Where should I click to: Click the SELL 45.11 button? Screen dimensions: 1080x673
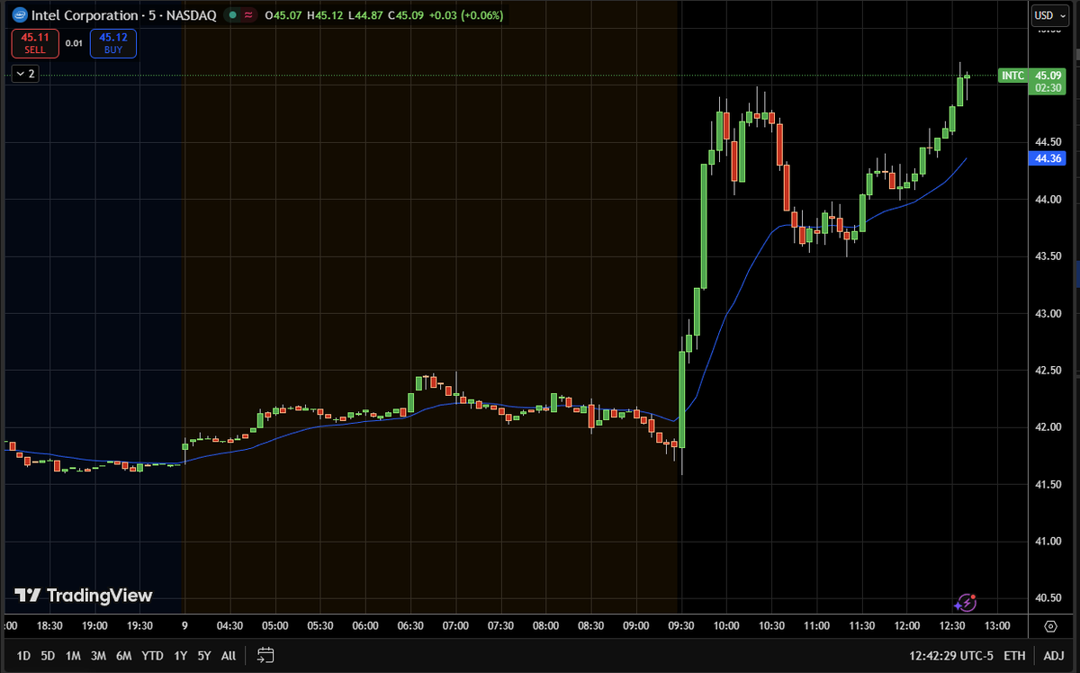coord(35,43)
